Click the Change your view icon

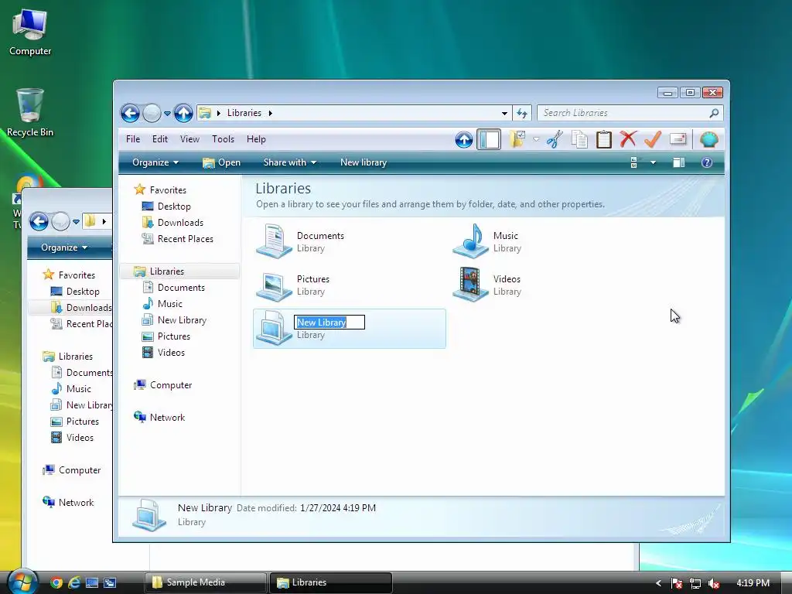click(x=636, y=162)
